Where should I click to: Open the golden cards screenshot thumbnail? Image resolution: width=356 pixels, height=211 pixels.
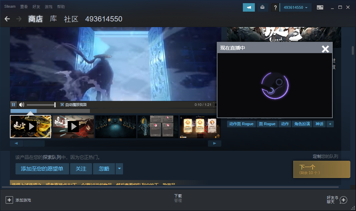point(200,127)
